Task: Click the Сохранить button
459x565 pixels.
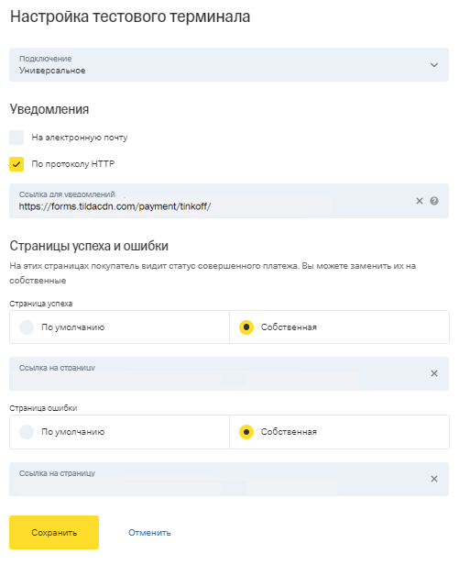Action: [54, 532]
